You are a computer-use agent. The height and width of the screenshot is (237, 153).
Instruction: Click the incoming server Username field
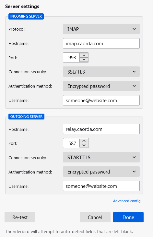(101, 100)
